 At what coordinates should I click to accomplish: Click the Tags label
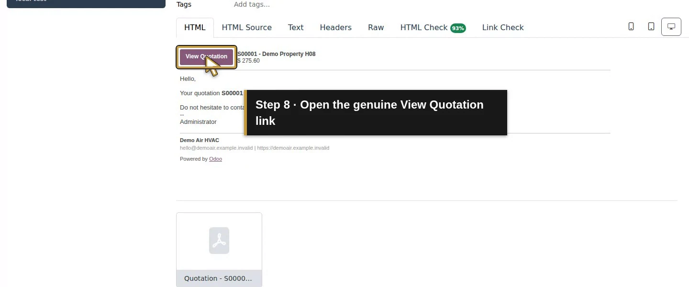[x=184, y=4]
